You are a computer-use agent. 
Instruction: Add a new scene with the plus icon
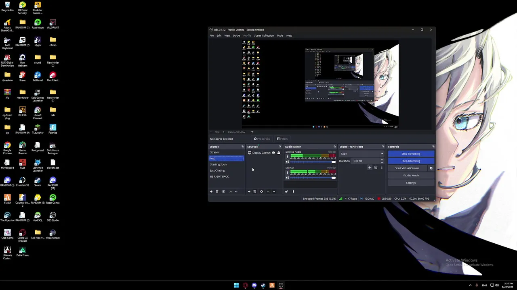(x=211, y=192)
